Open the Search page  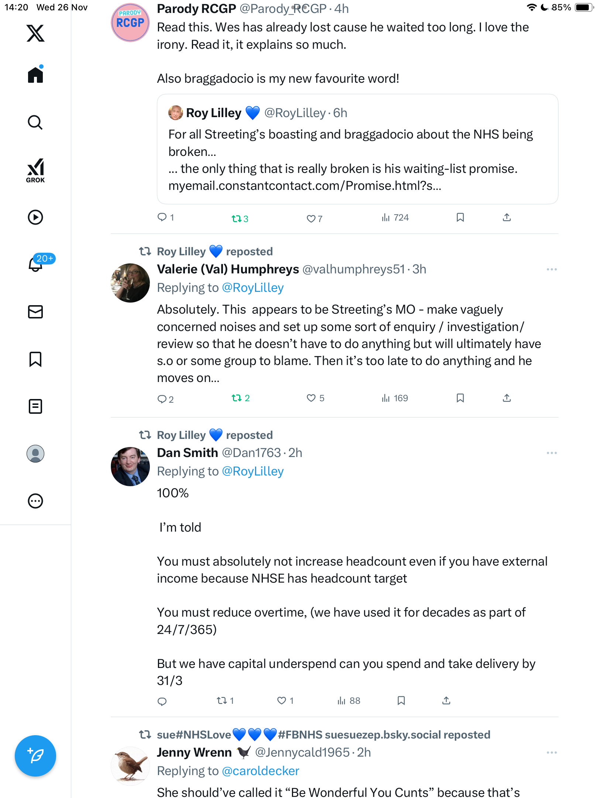click(35, 122)
